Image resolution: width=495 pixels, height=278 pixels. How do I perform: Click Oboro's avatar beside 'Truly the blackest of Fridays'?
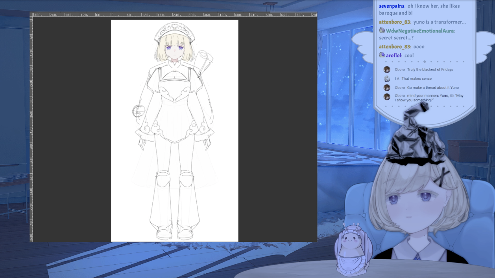click(387, 69)
